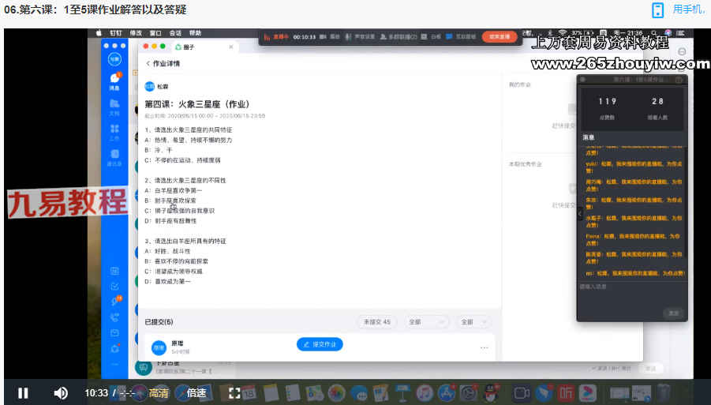Expand the first 全部 filter dropdown
Viewport: 711px width, 405px height.
click(426, 322)
